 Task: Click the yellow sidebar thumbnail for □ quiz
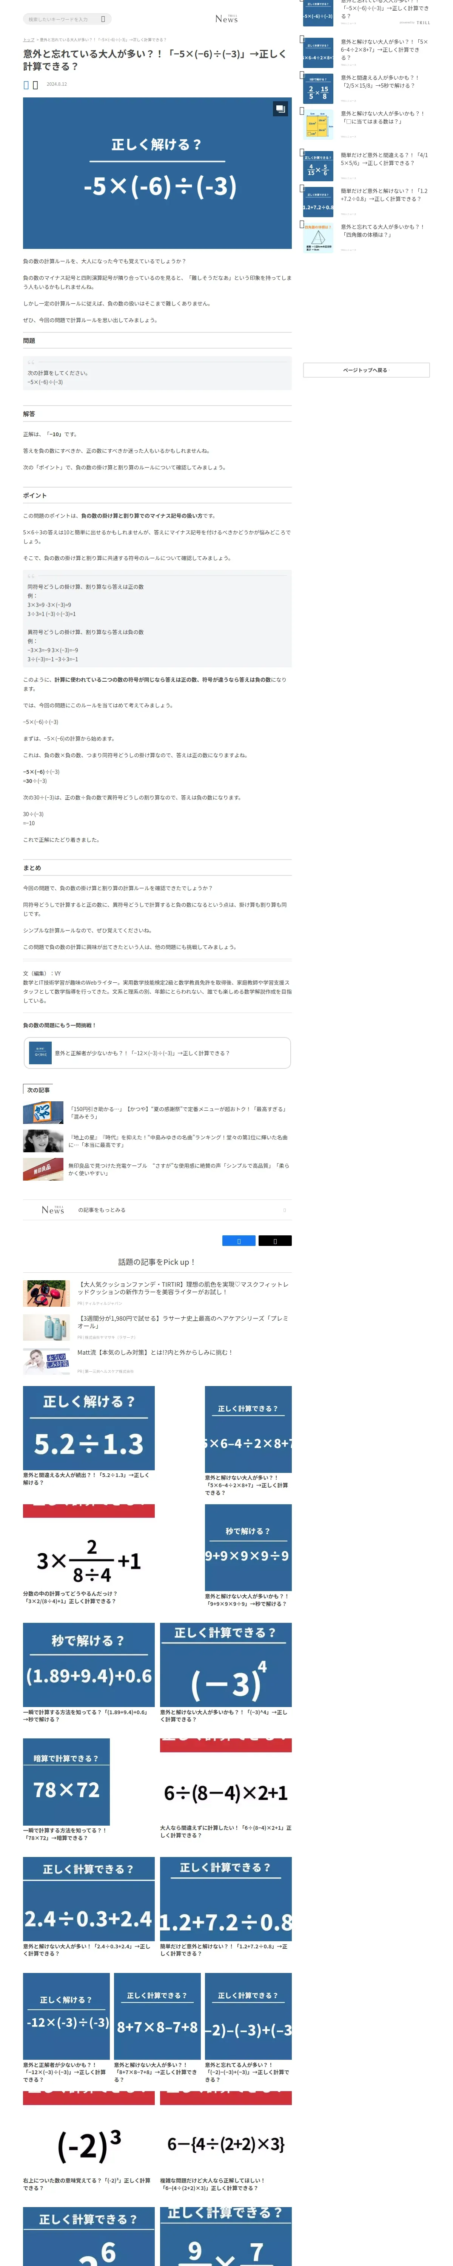tap(318, 125)
